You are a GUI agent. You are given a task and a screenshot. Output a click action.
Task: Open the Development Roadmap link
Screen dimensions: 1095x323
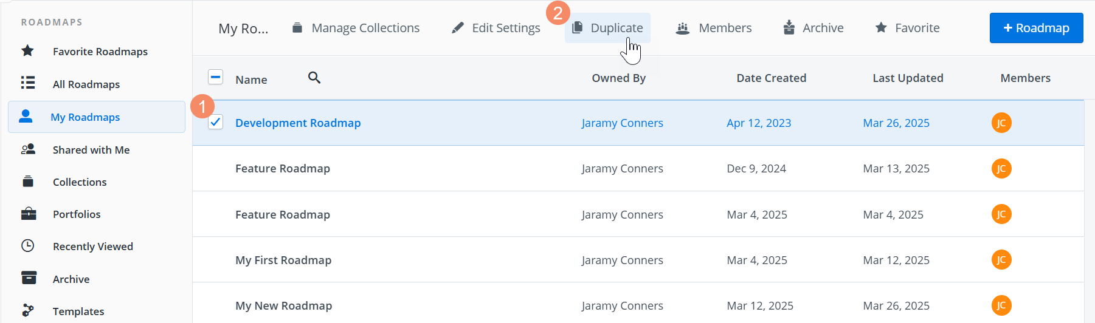click(298, 123)
